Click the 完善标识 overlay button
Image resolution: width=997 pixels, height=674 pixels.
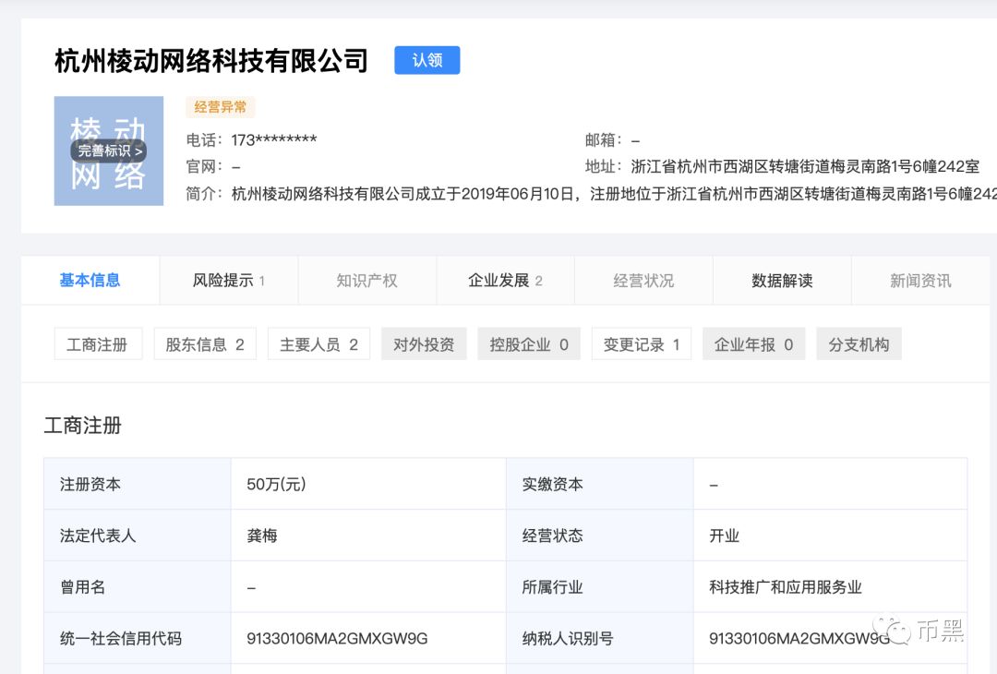click(109, 150)
